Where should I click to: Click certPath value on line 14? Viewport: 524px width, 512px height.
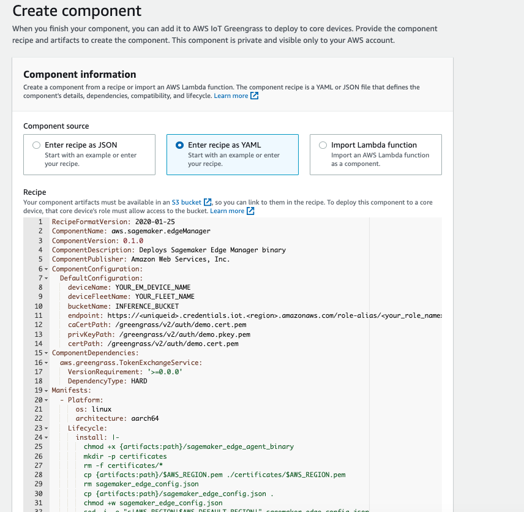tap(173, 344)
